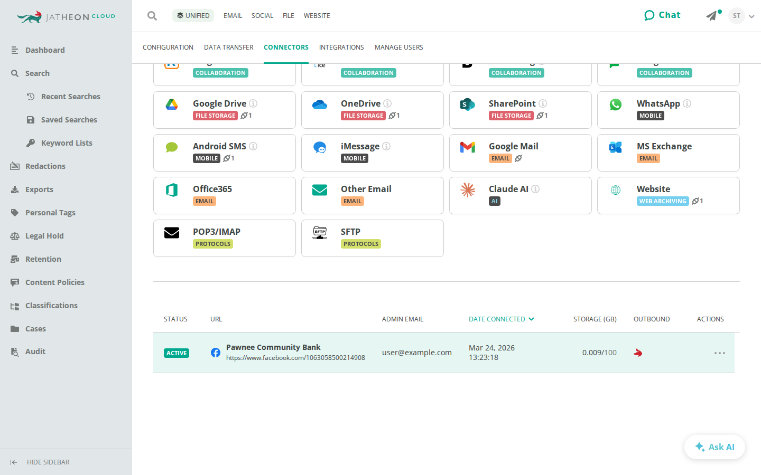The width and height of the screenshot is (761, 475).
Task: Click the red outbound arrow icon
Action: (x=638, y=353)
